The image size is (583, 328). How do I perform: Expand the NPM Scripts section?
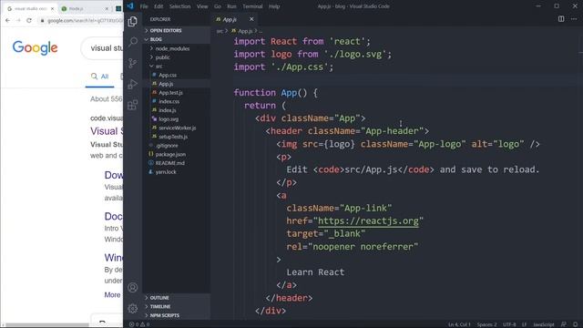(176, 315)
